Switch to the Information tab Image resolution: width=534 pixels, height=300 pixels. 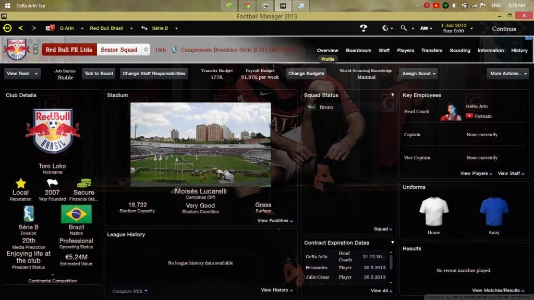490,51
